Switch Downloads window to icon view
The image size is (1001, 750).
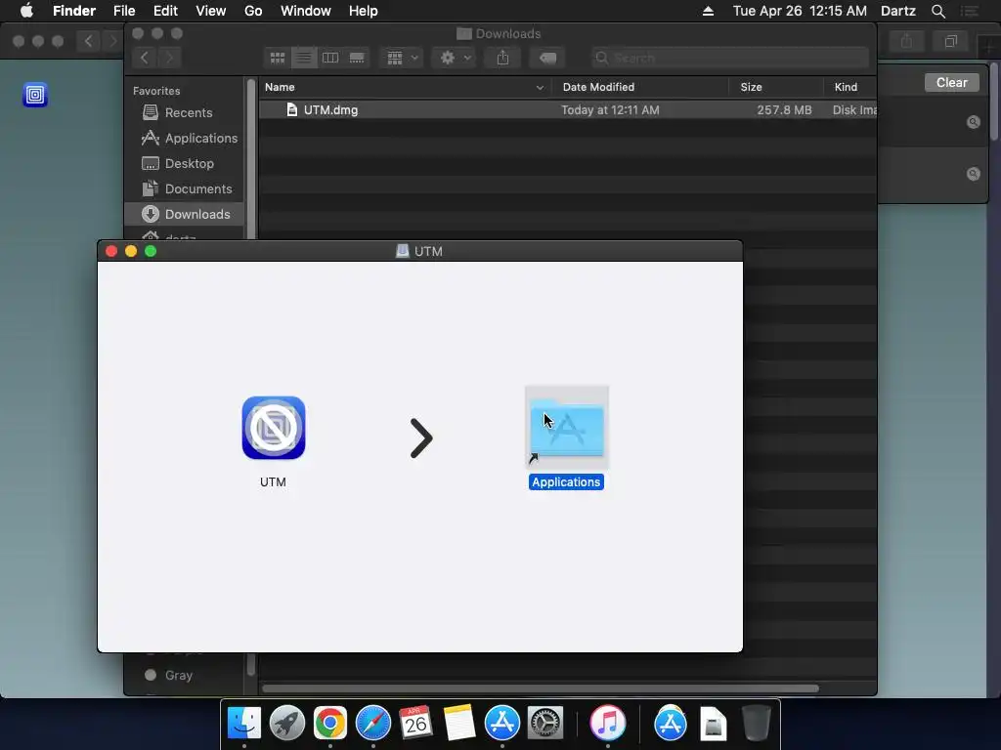(x=277, y=58)
